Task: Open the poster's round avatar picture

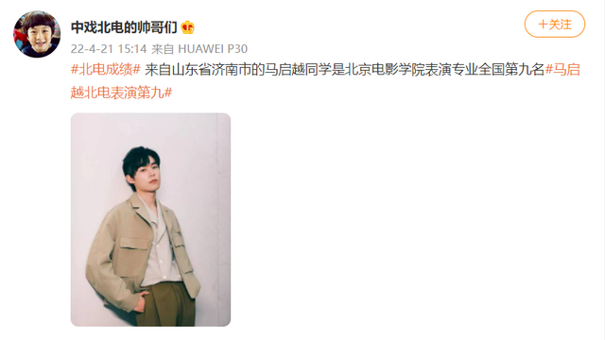Action: click(37, 34)
